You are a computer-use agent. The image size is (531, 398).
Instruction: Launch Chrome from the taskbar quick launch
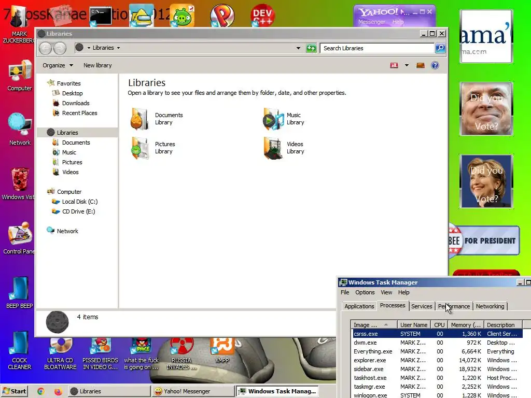click(40, 391)
